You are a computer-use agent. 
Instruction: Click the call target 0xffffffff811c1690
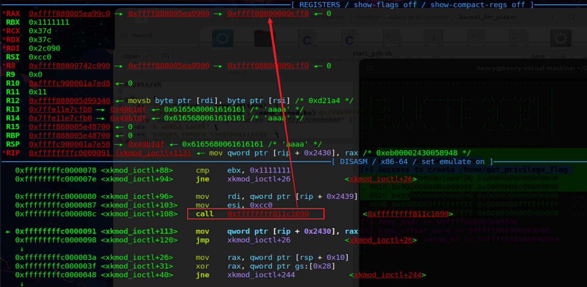(x=268, y=214)
